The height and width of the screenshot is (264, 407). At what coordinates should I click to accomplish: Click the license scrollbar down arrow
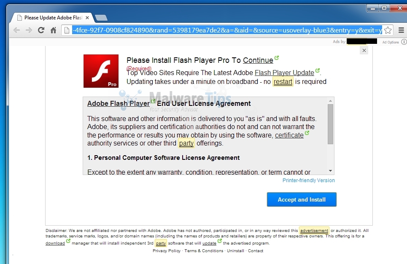pos(330,171)
